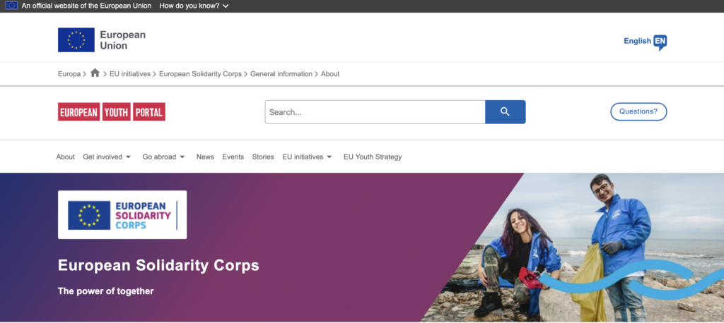Open European Solidarity Corps breadcrumb link

[200, 74]
